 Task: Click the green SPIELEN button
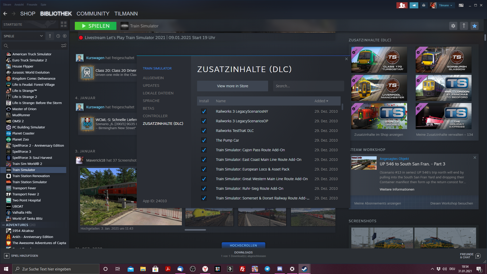coord(96,26)
